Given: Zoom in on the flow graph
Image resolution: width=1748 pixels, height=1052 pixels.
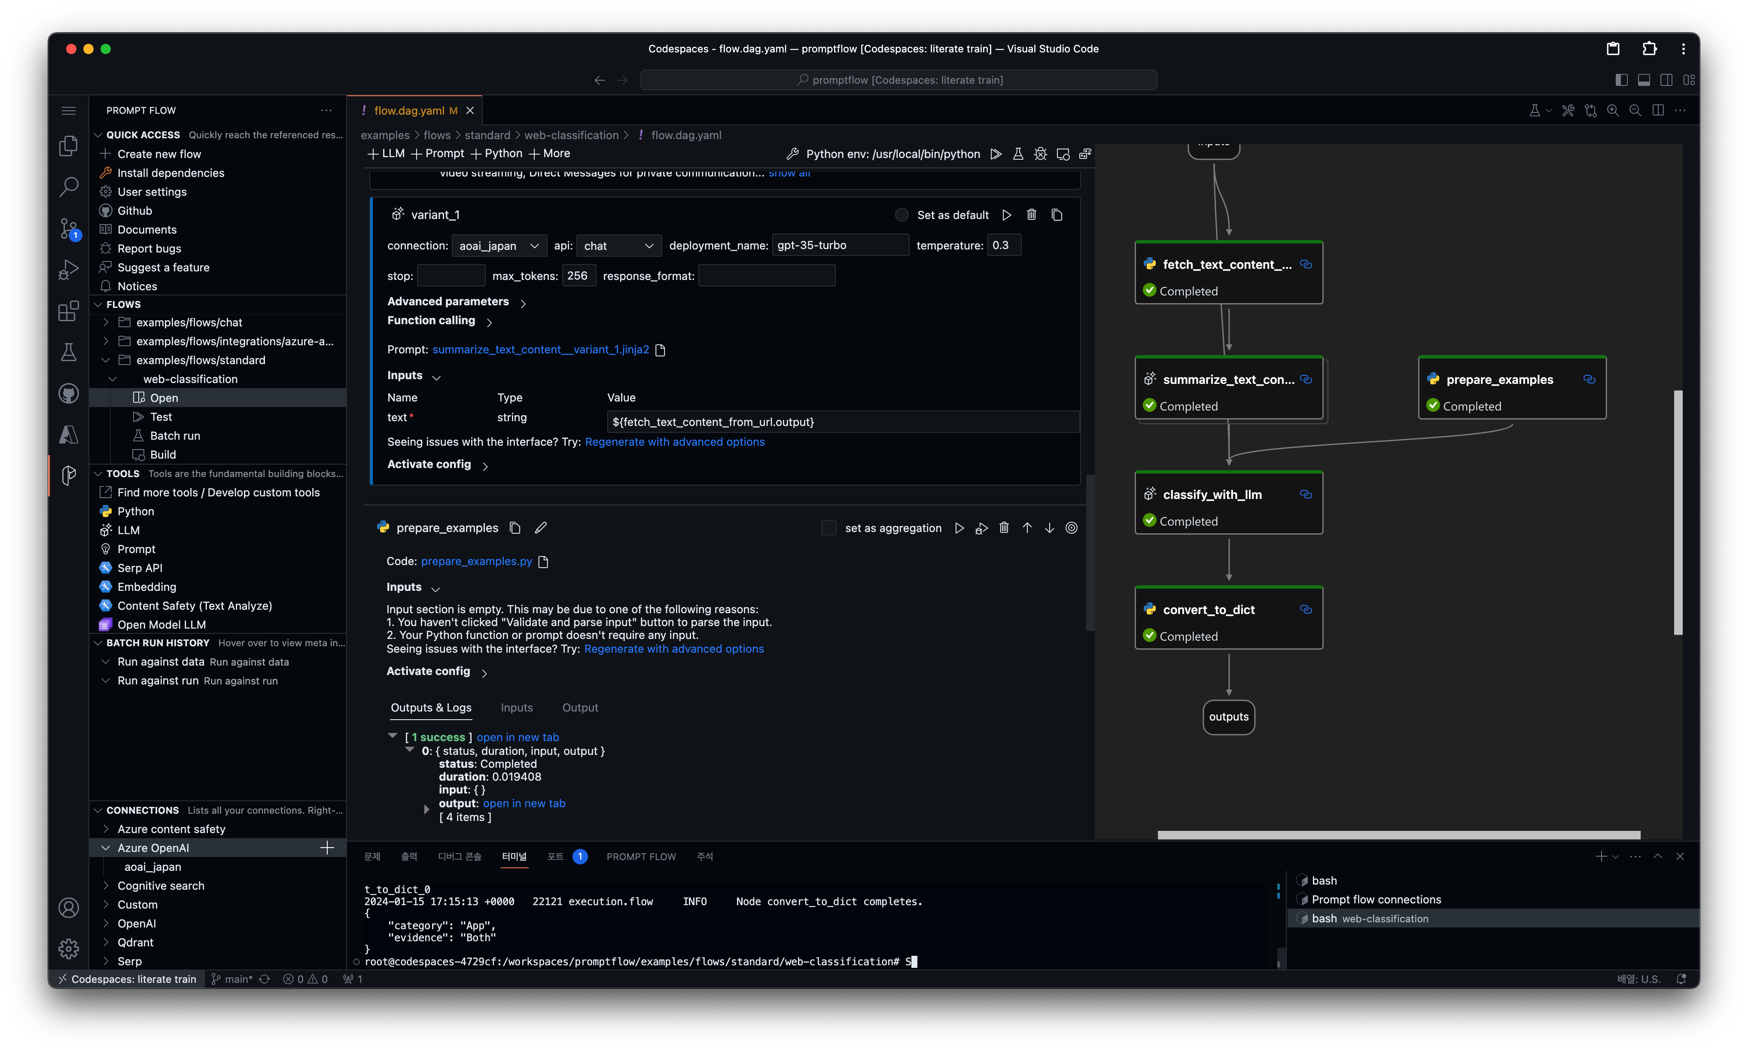Looking at the screenshot, I should point(1613,111).
